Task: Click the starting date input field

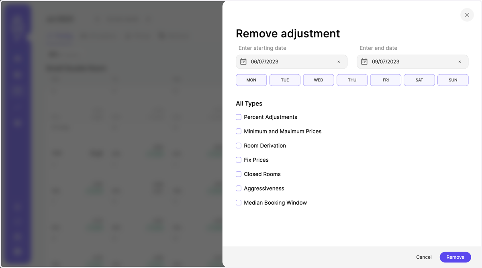Action: 292,62
